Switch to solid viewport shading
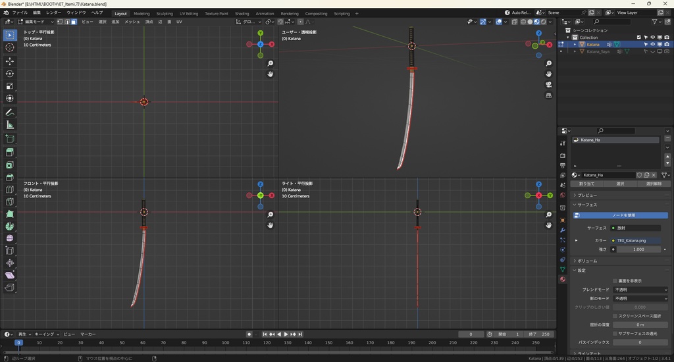The height and width of the screenshot is (362, 674). (530, 22)
